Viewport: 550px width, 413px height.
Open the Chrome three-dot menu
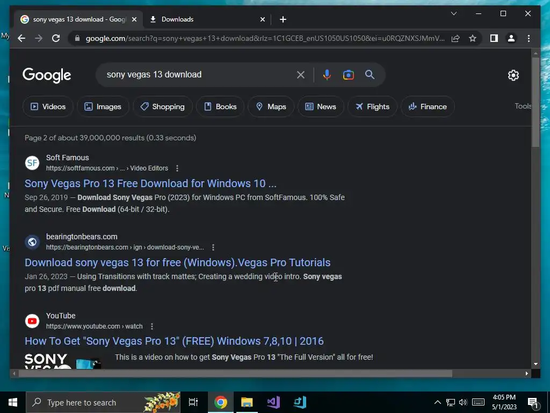click(x=529, y=38)
